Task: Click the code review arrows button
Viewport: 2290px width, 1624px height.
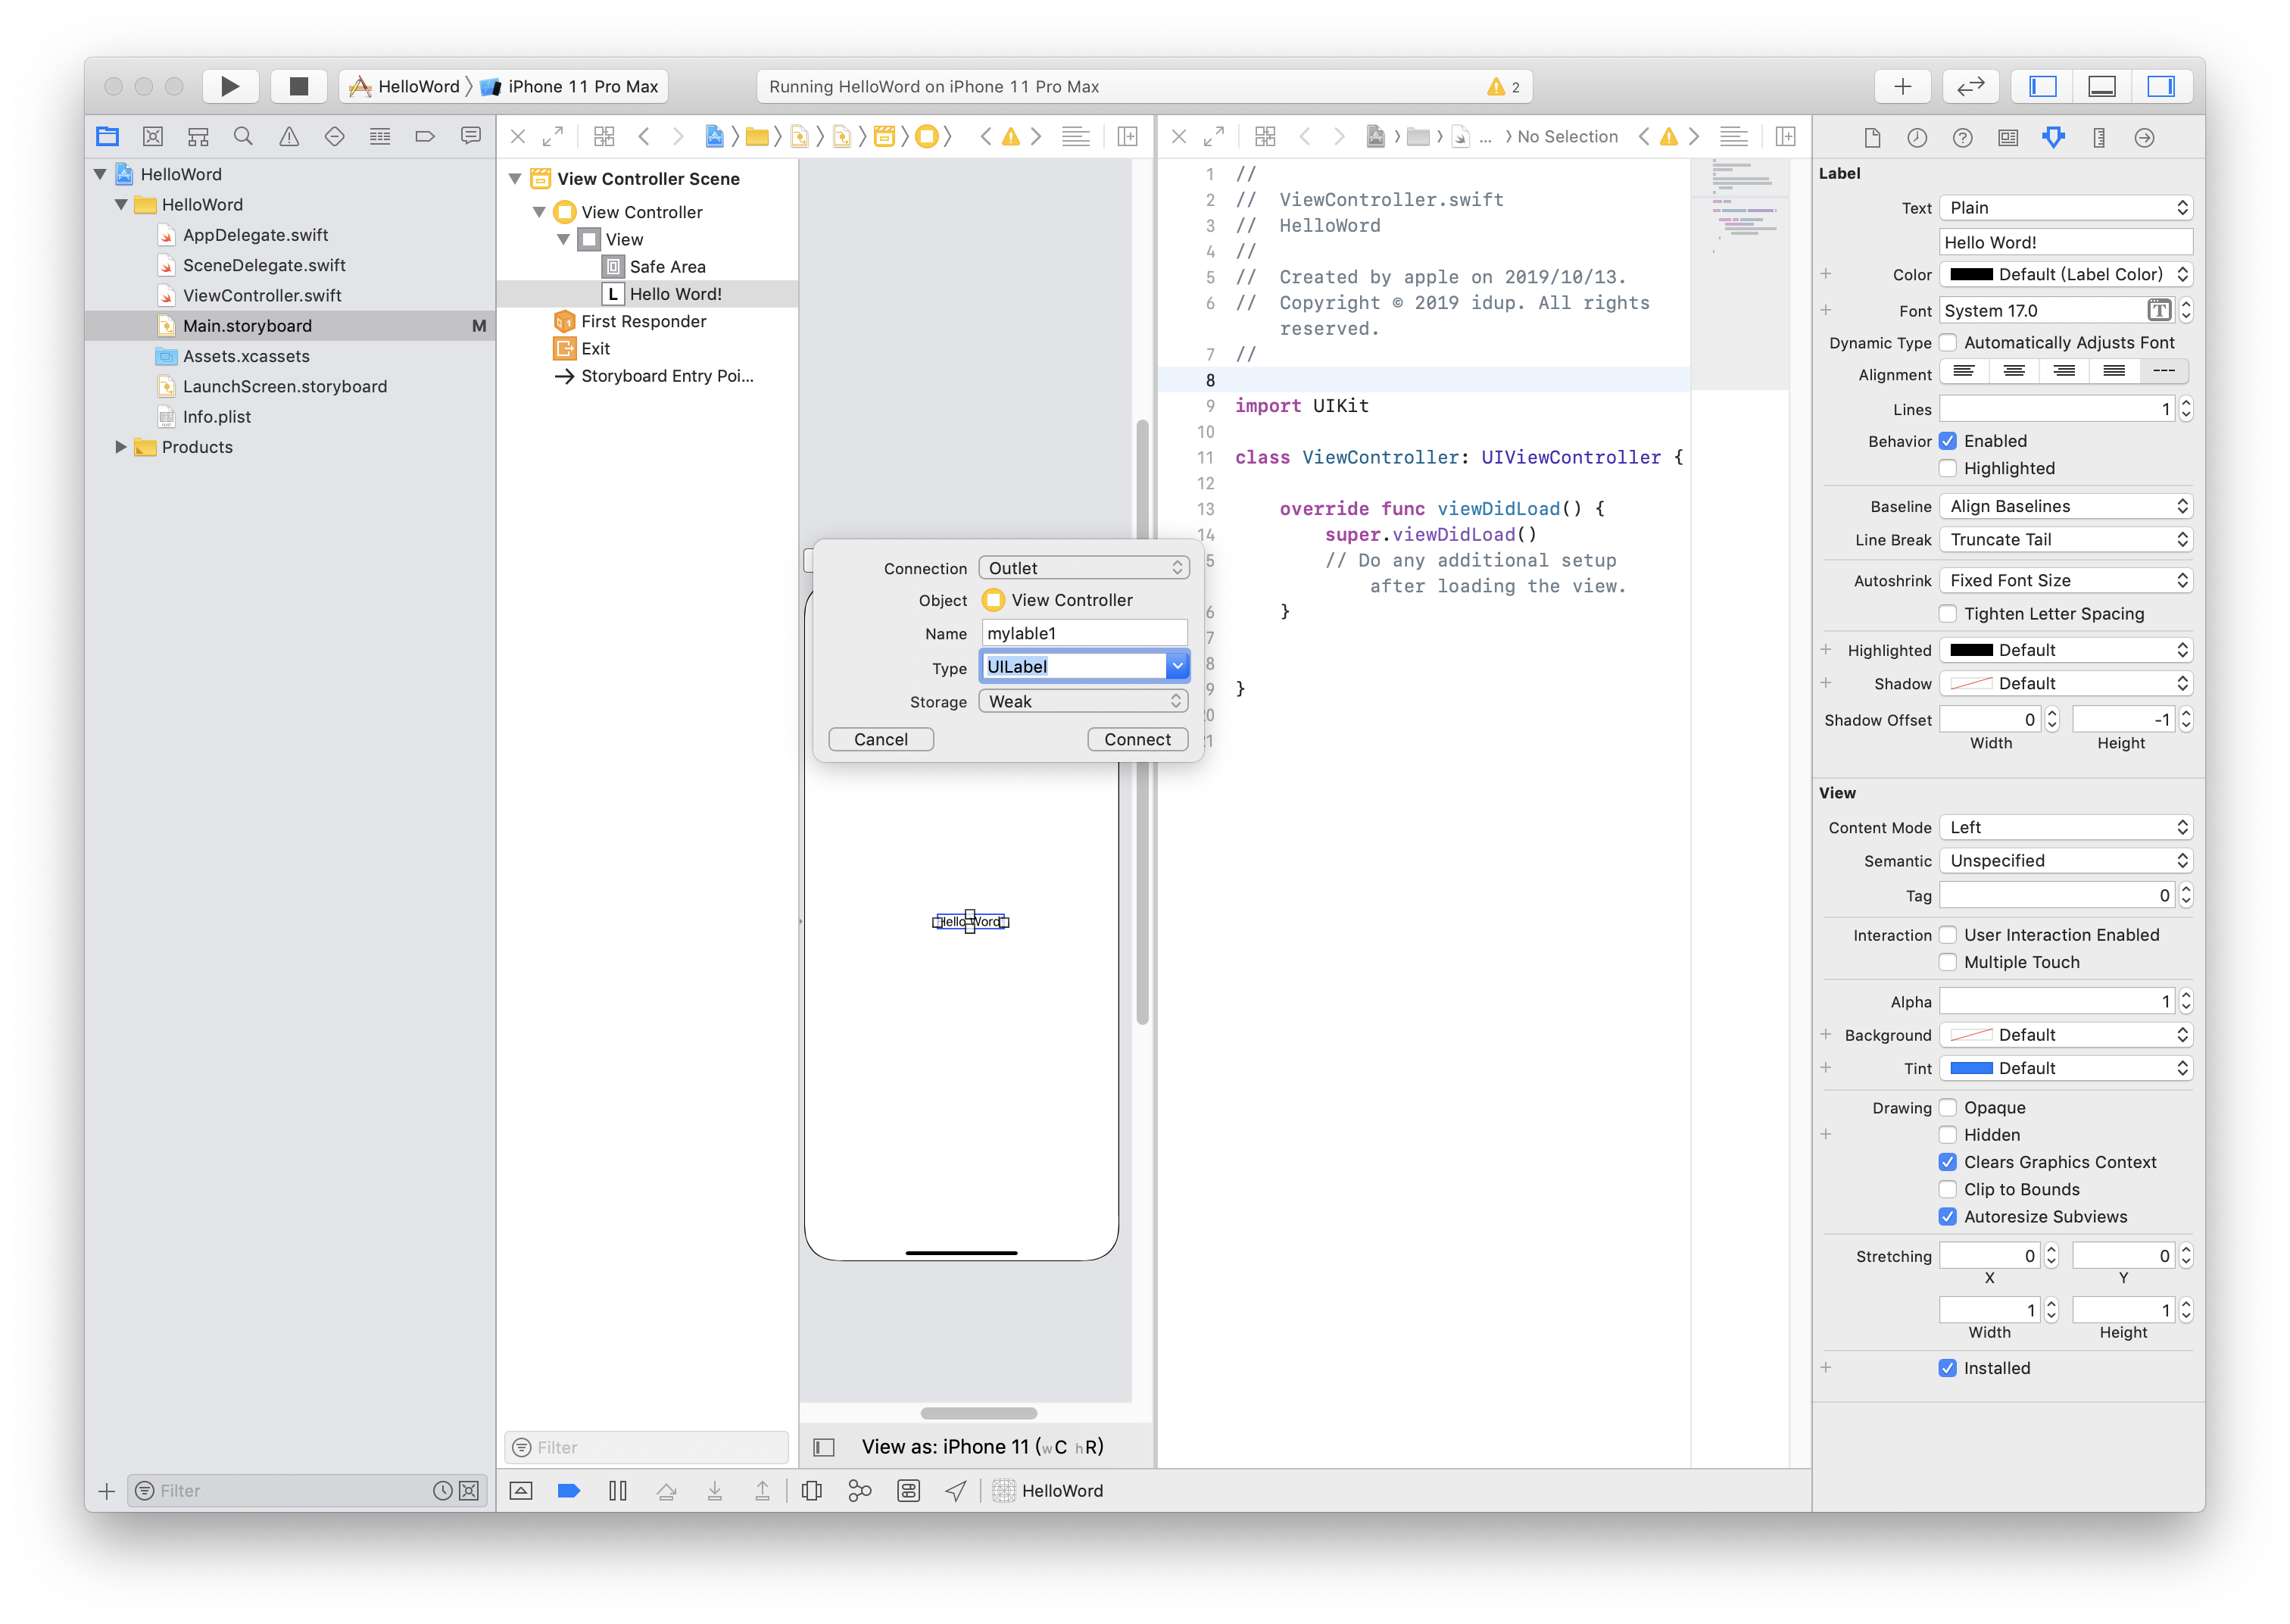Action: (x=1970, y=86)
